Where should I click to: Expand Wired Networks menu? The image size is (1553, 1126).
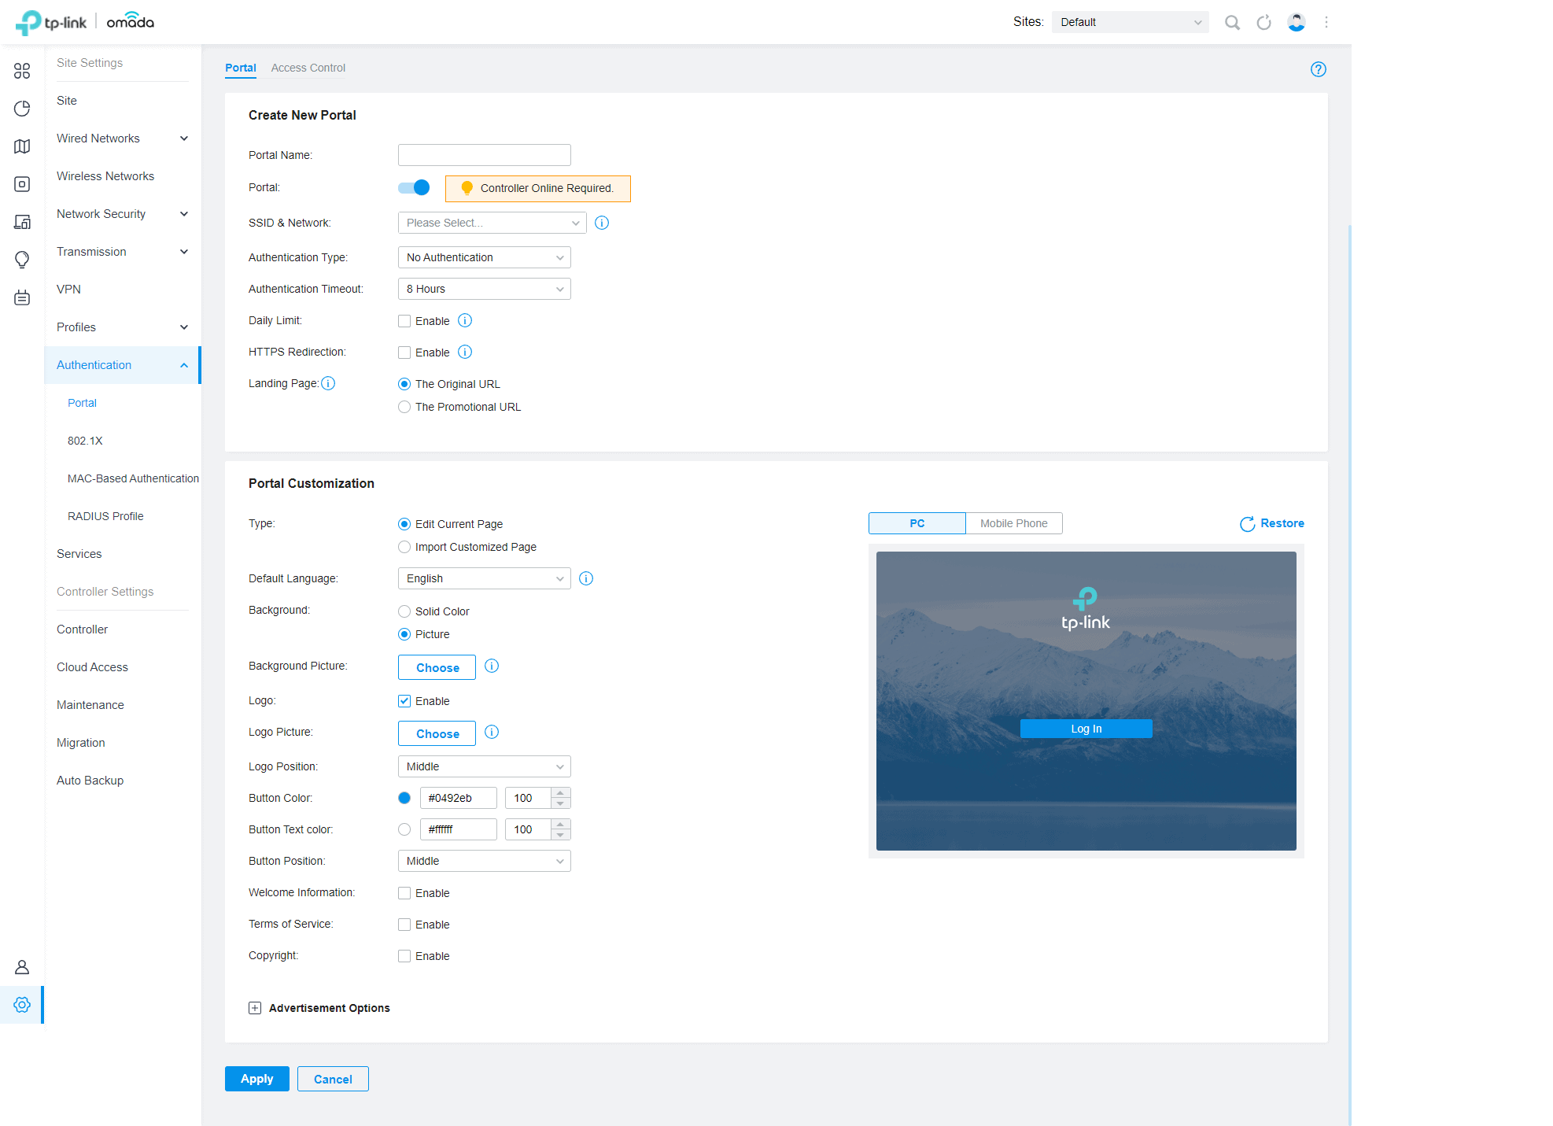(x=123, y=138)
